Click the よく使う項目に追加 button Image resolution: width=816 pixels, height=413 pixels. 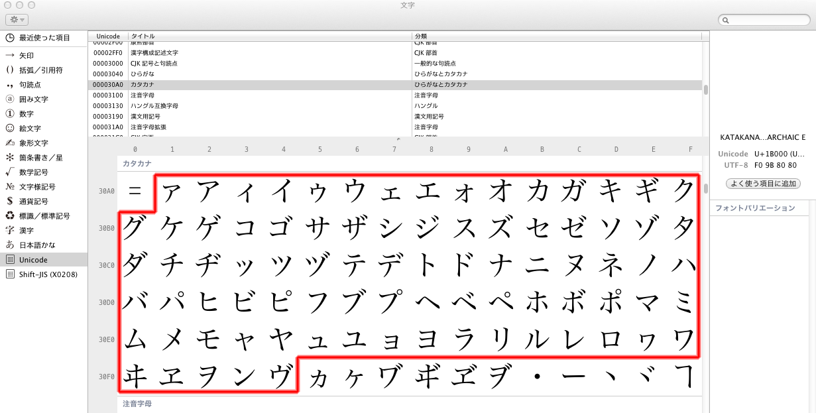click(x=763, y=184)
